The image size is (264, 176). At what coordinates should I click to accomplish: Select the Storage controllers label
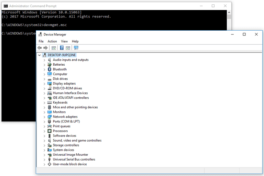pos(66,145)
